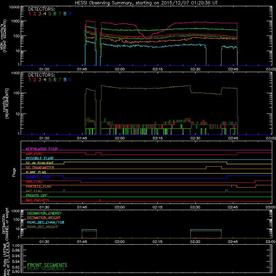Click the SAA_FLAG label
The height and width of the screenshot is (276, 276).
coord(34,182)
